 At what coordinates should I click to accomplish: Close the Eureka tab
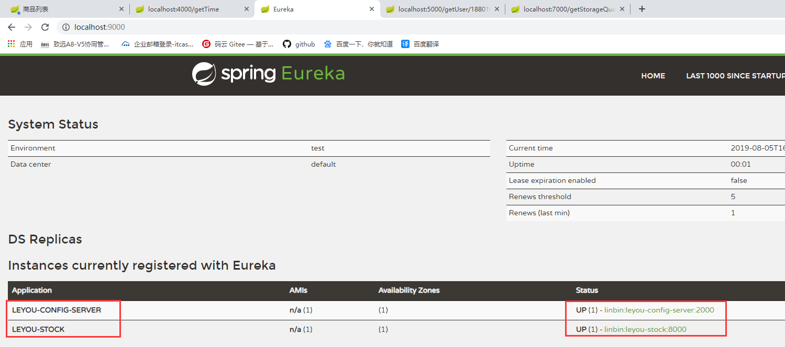coord(372,9)
